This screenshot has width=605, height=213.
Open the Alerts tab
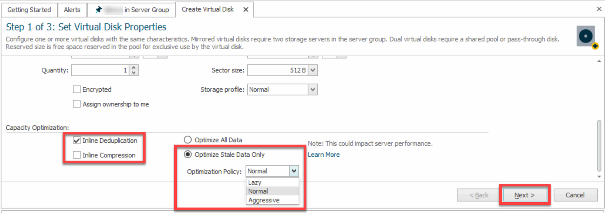[x=72, y=10]
